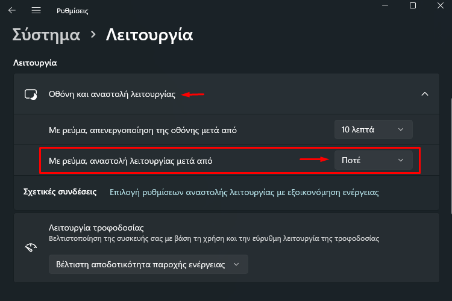452x301 pixels.
Task: Click the power mode gauge icon
Action: [x=31, y=247]
